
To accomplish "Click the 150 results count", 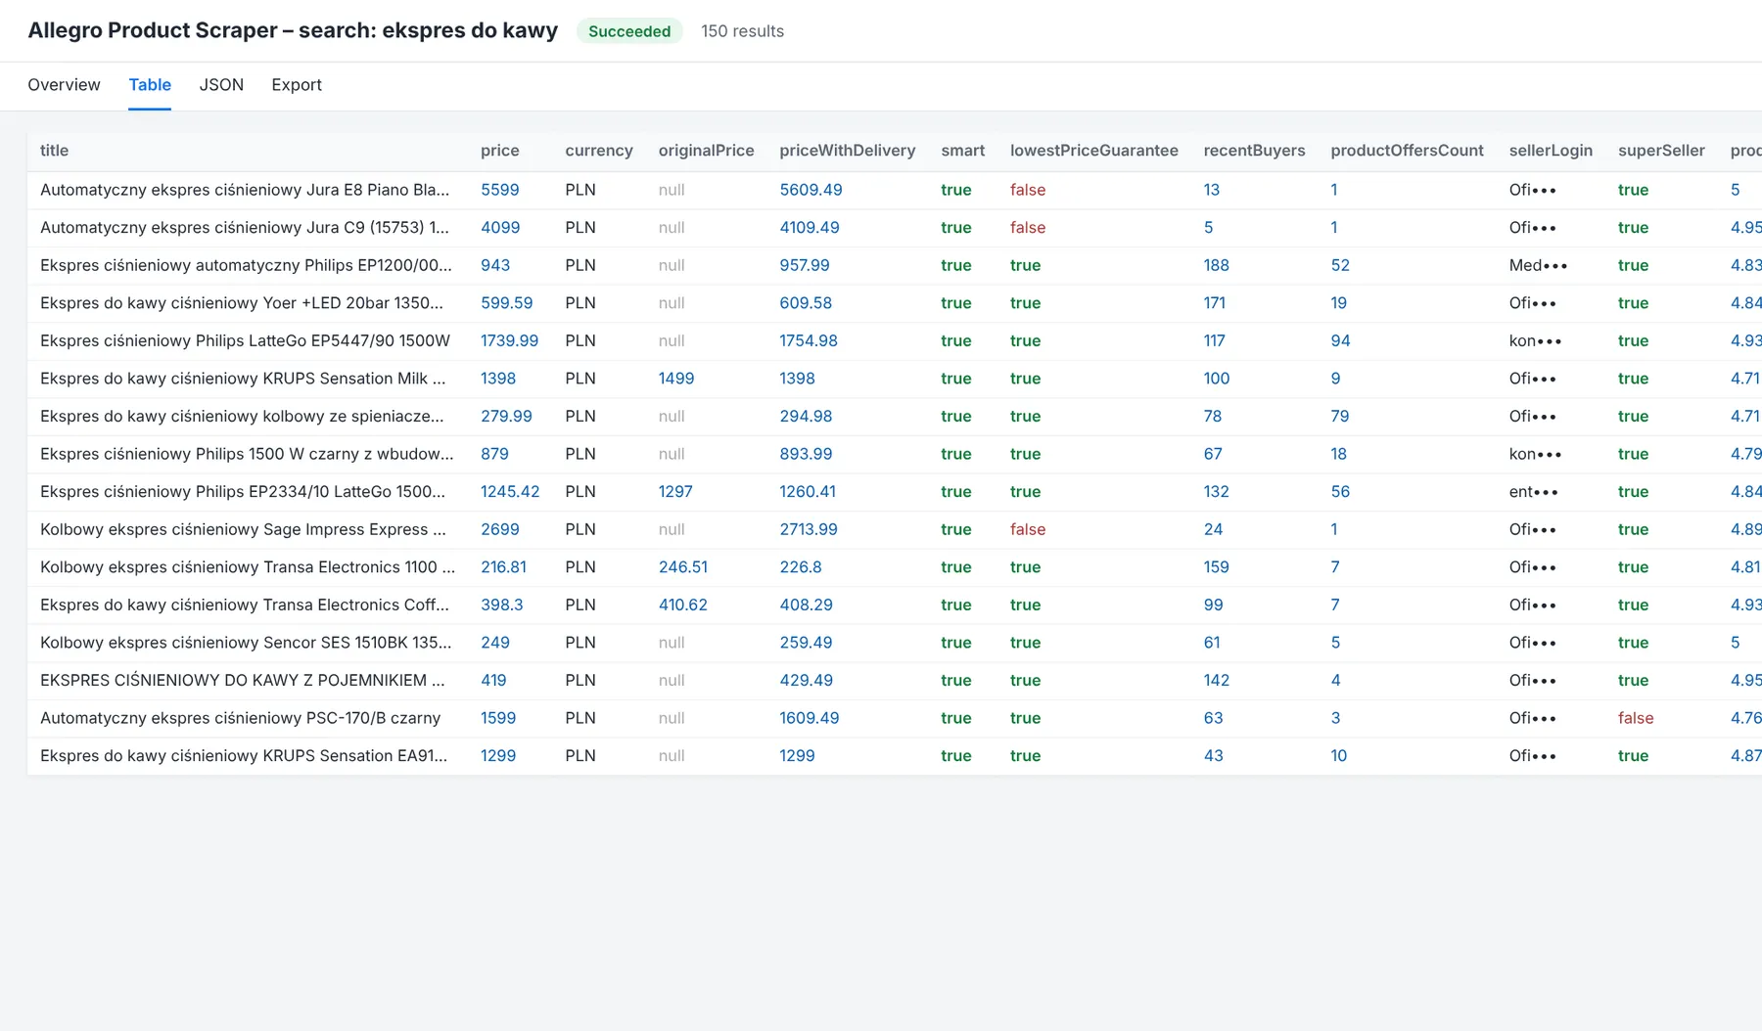I will click(742, 31).
